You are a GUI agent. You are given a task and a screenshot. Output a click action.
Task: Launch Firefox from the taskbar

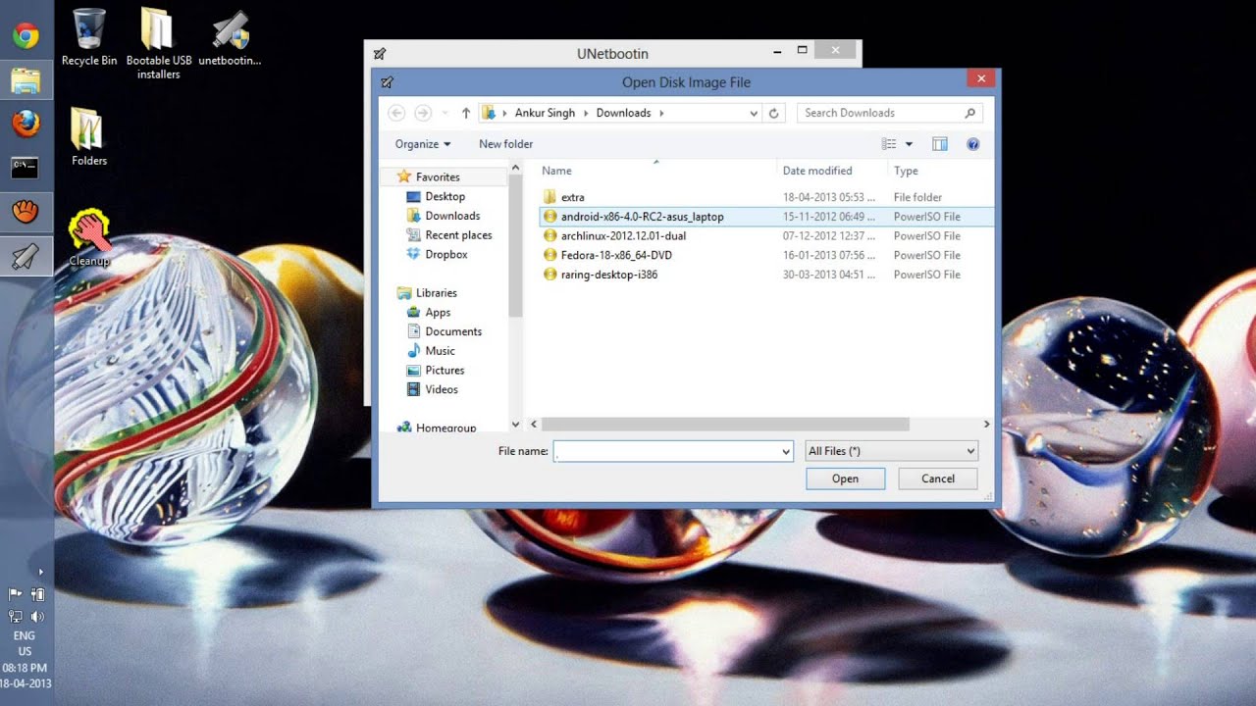click(26, 124)
